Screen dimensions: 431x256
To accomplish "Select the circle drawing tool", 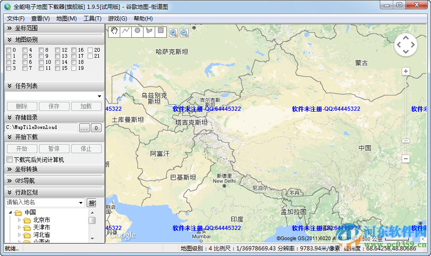I will (137, 31).
